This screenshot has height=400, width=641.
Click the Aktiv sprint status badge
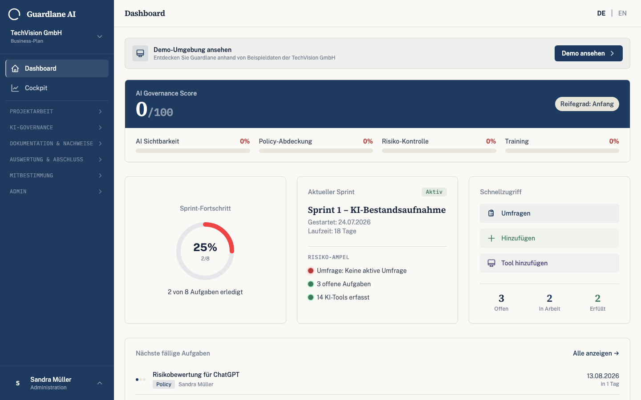pyautogui.click(x=434, y=192)
